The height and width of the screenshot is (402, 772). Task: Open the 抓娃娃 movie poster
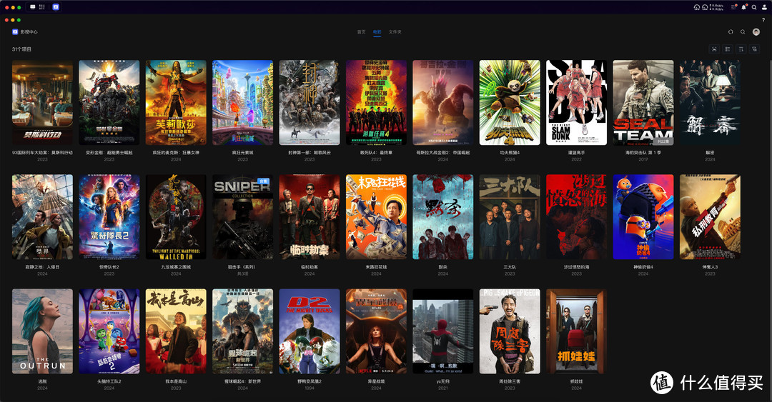pos(577,331)
